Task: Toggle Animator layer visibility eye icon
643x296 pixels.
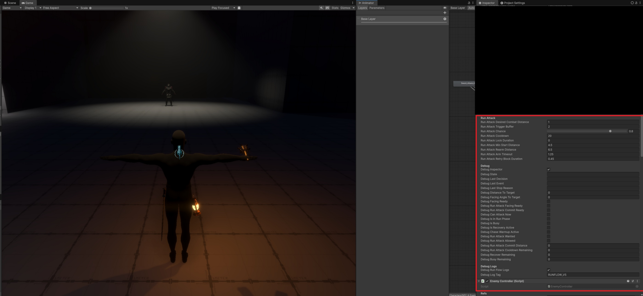Action: (445, 8)
